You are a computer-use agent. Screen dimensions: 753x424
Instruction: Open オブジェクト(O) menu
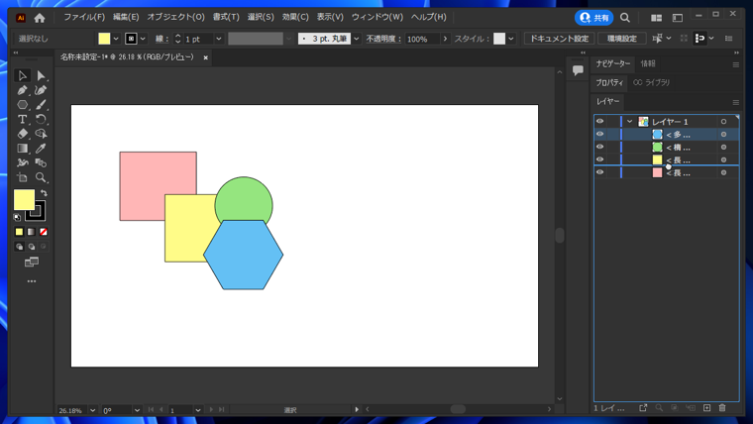point(175,17)
